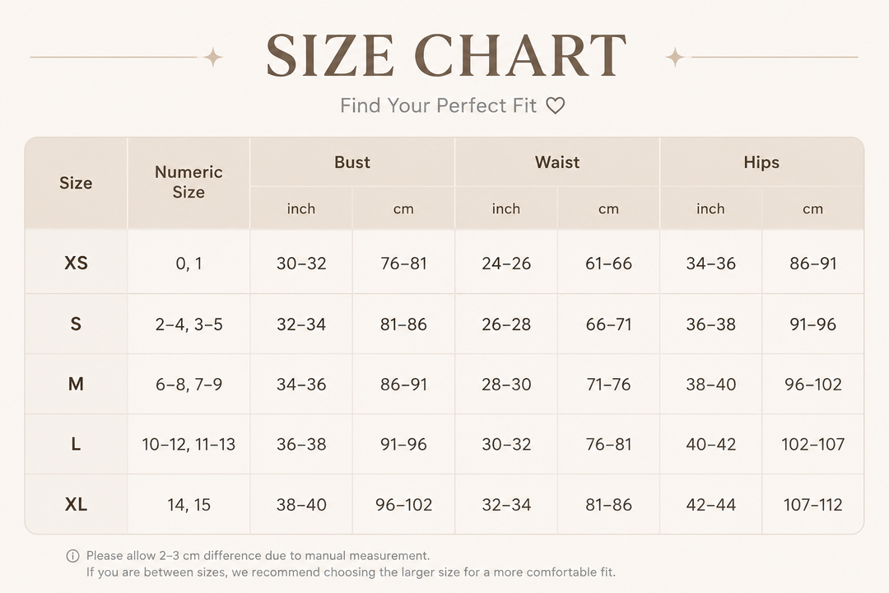Click the XS size row label
Viewport: 889px width, 593px height.
coord(76,263)
